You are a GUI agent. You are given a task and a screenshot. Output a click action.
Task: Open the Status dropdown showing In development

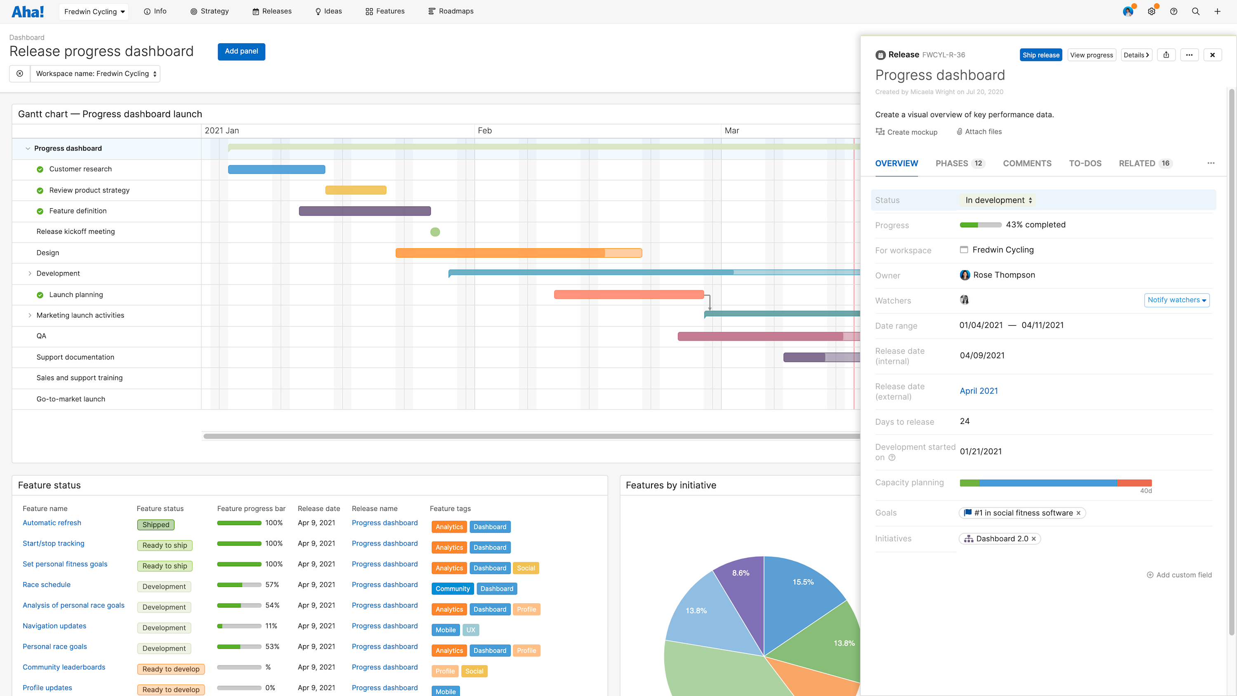coord(998,200)
